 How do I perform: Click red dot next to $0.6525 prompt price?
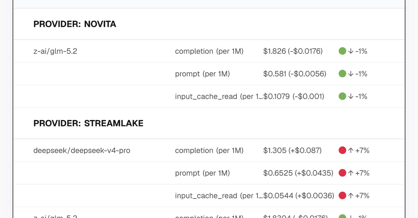click(342, 173)
